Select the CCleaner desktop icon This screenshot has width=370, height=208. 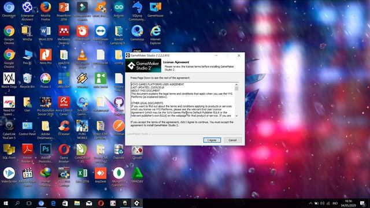coord(64,128)
